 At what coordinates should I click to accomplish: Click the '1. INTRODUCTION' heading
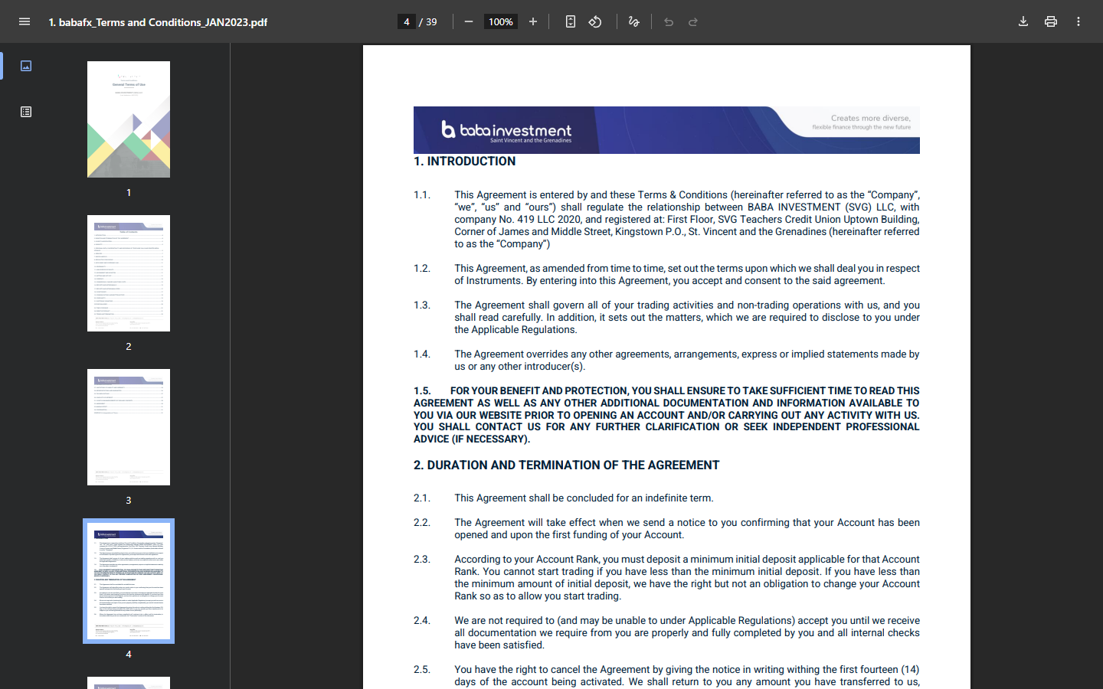tap(464, 162)
